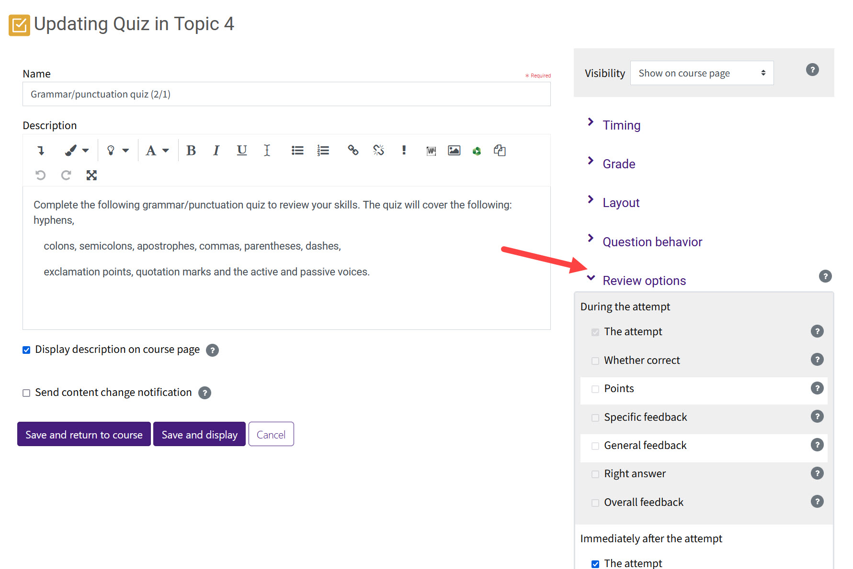Click inside the Description text area
The width and height of the screenshot is (853, 569).
click(x=286, y=258)
